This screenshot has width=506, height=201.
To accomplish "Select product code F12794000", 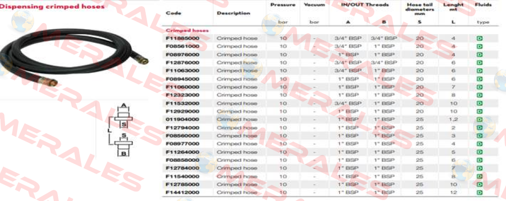I will point(182,128).
